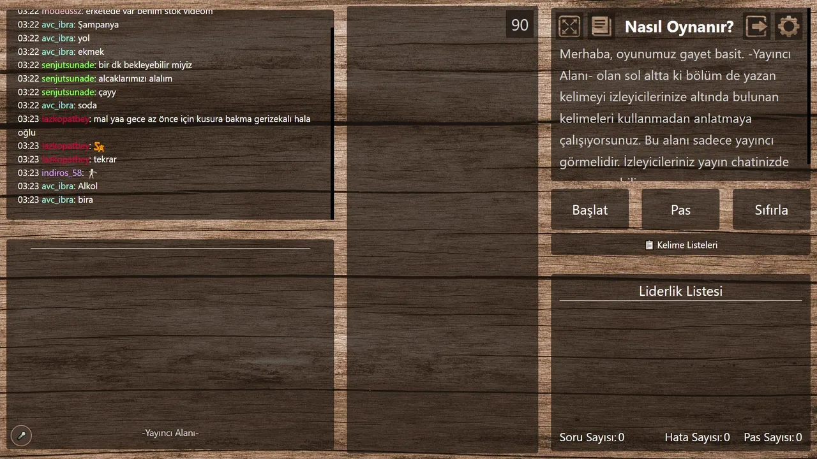The height and width of the screenshot is (459, 817).
Task: Reset the game with Sıfırla
Action: tap(771, 210)
